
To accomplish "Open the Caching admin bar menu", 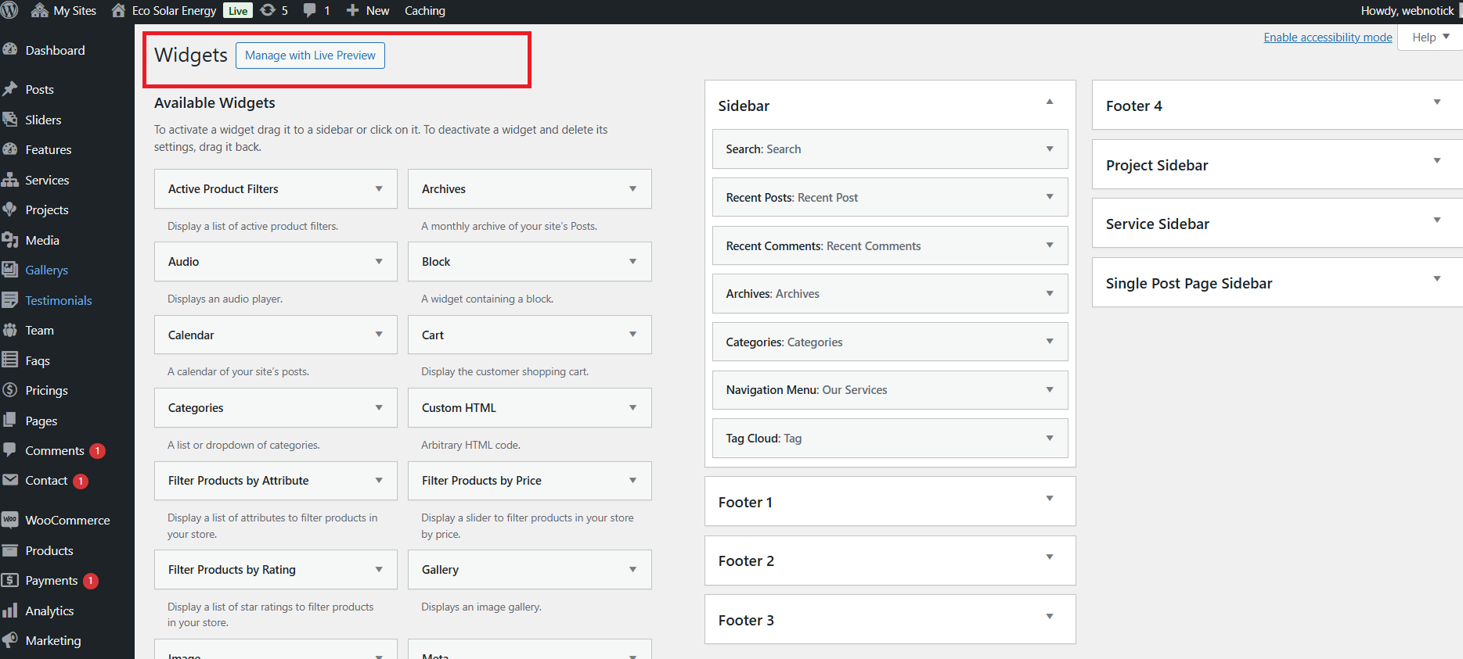I will point(425,10).
